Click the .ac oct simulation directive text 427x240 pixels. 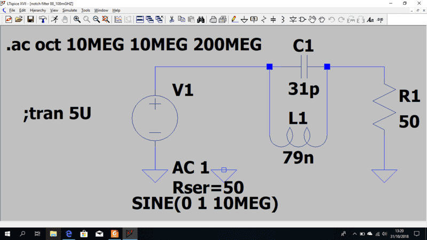133,46
